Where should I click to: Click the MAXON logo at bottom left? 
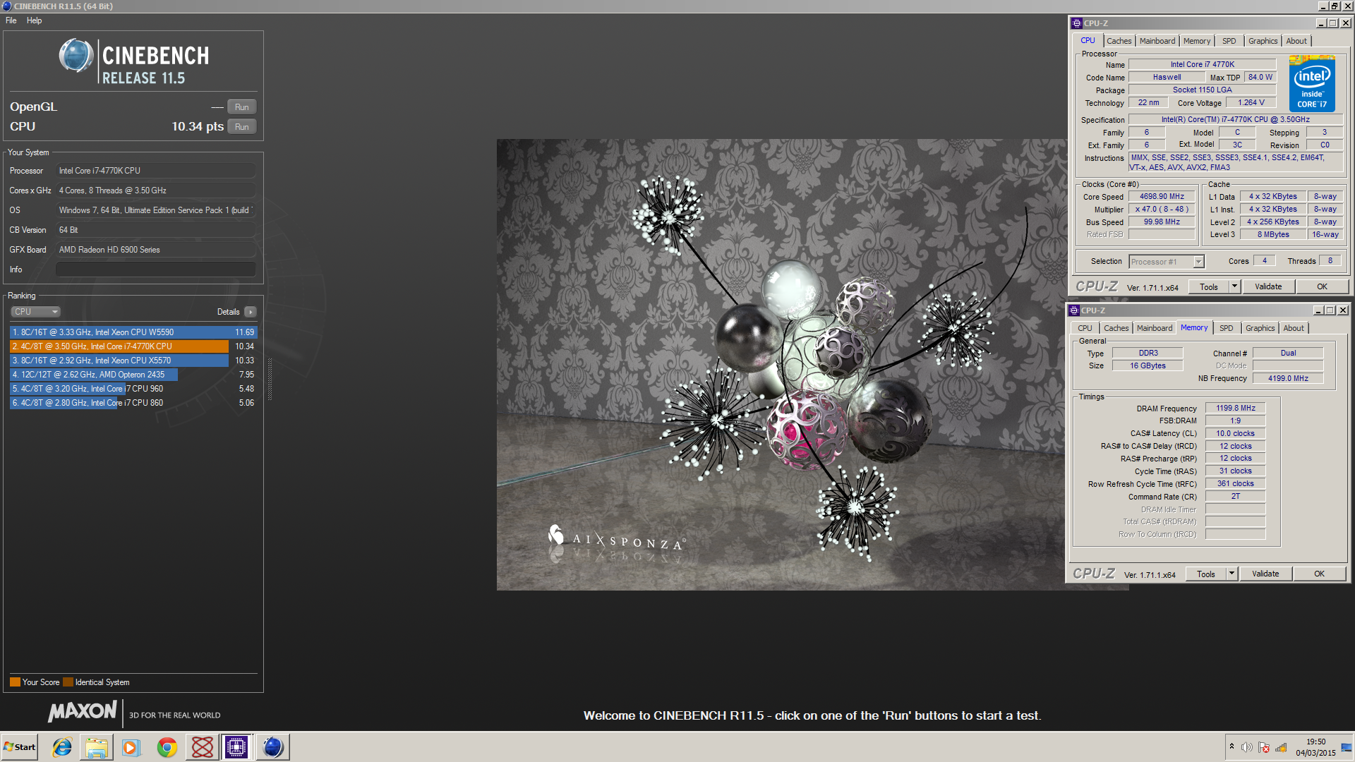point(83,712)
